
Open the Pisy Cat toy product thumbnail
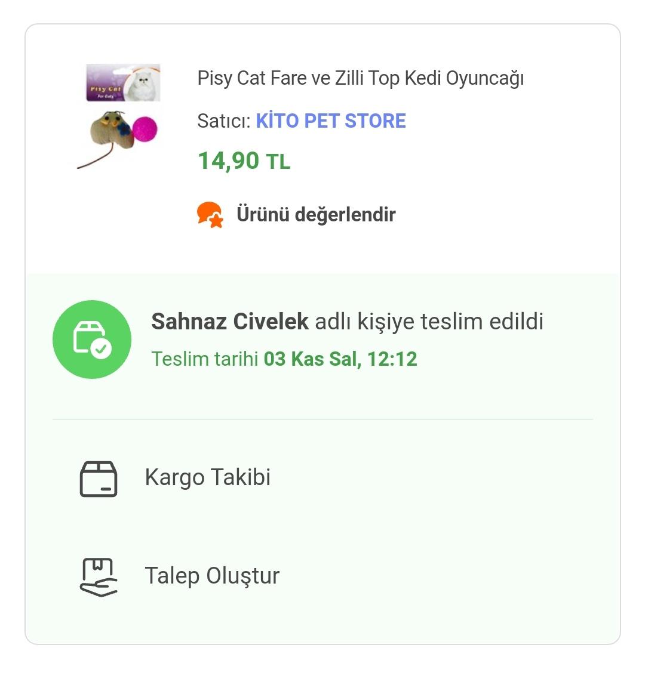point(119,116)
